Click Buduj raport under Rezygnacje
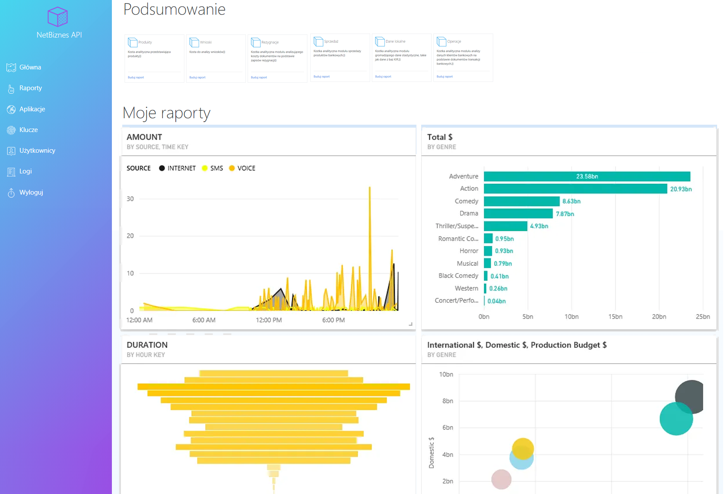This screenshot has width=724, height=494. pyautogui.click(x=259, y=78)
